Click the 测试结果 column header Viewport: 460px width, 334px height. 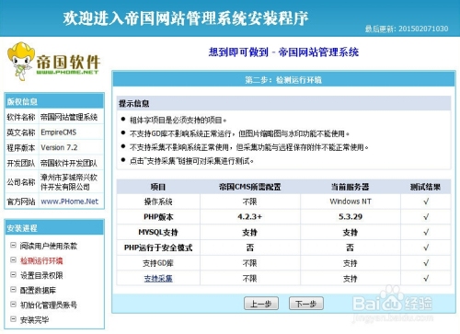[425, 187]
